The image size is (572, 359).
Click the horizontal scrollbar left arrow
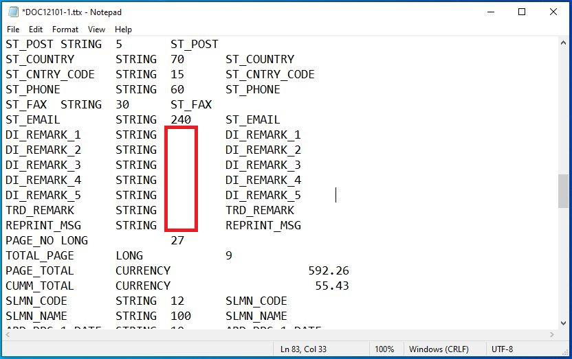coord(7,334)
